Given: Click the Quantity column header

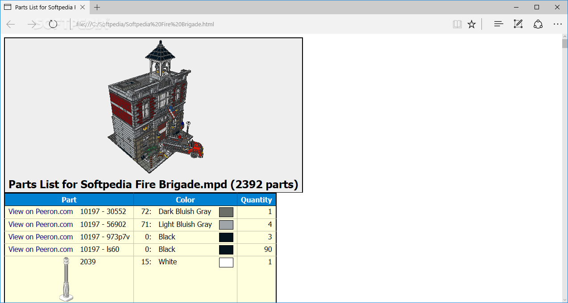Looking at the screenshot, I should [256, 200].
